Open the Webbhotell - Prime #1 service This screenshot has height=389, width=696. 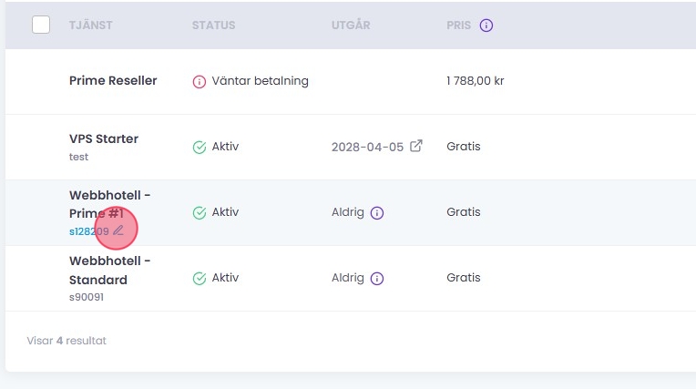pyautogui.click(x=109, y=204)
